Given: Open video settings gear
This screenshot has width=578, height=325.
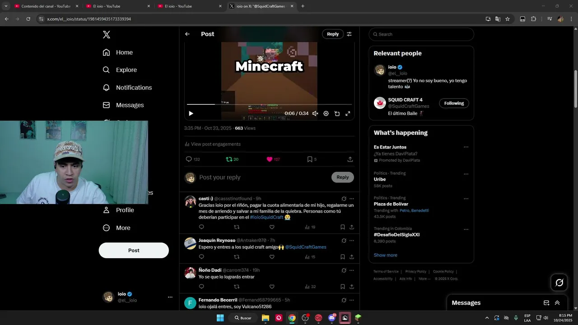Looking at the screenshot, I should pyautogui.click(x=326, y=114).
